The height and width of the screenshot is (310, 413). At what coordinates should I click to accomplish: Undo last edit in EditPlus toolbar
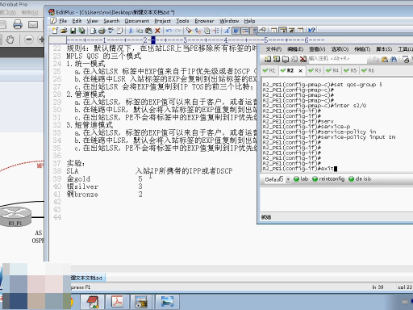point(169,31)
